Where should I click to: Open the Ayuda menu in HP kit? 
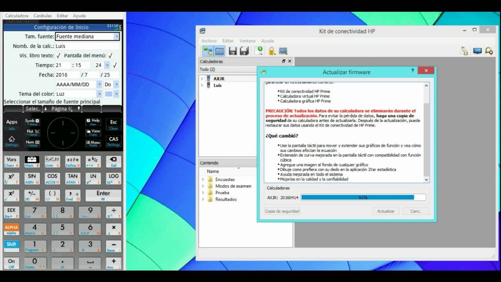(268, 41)
